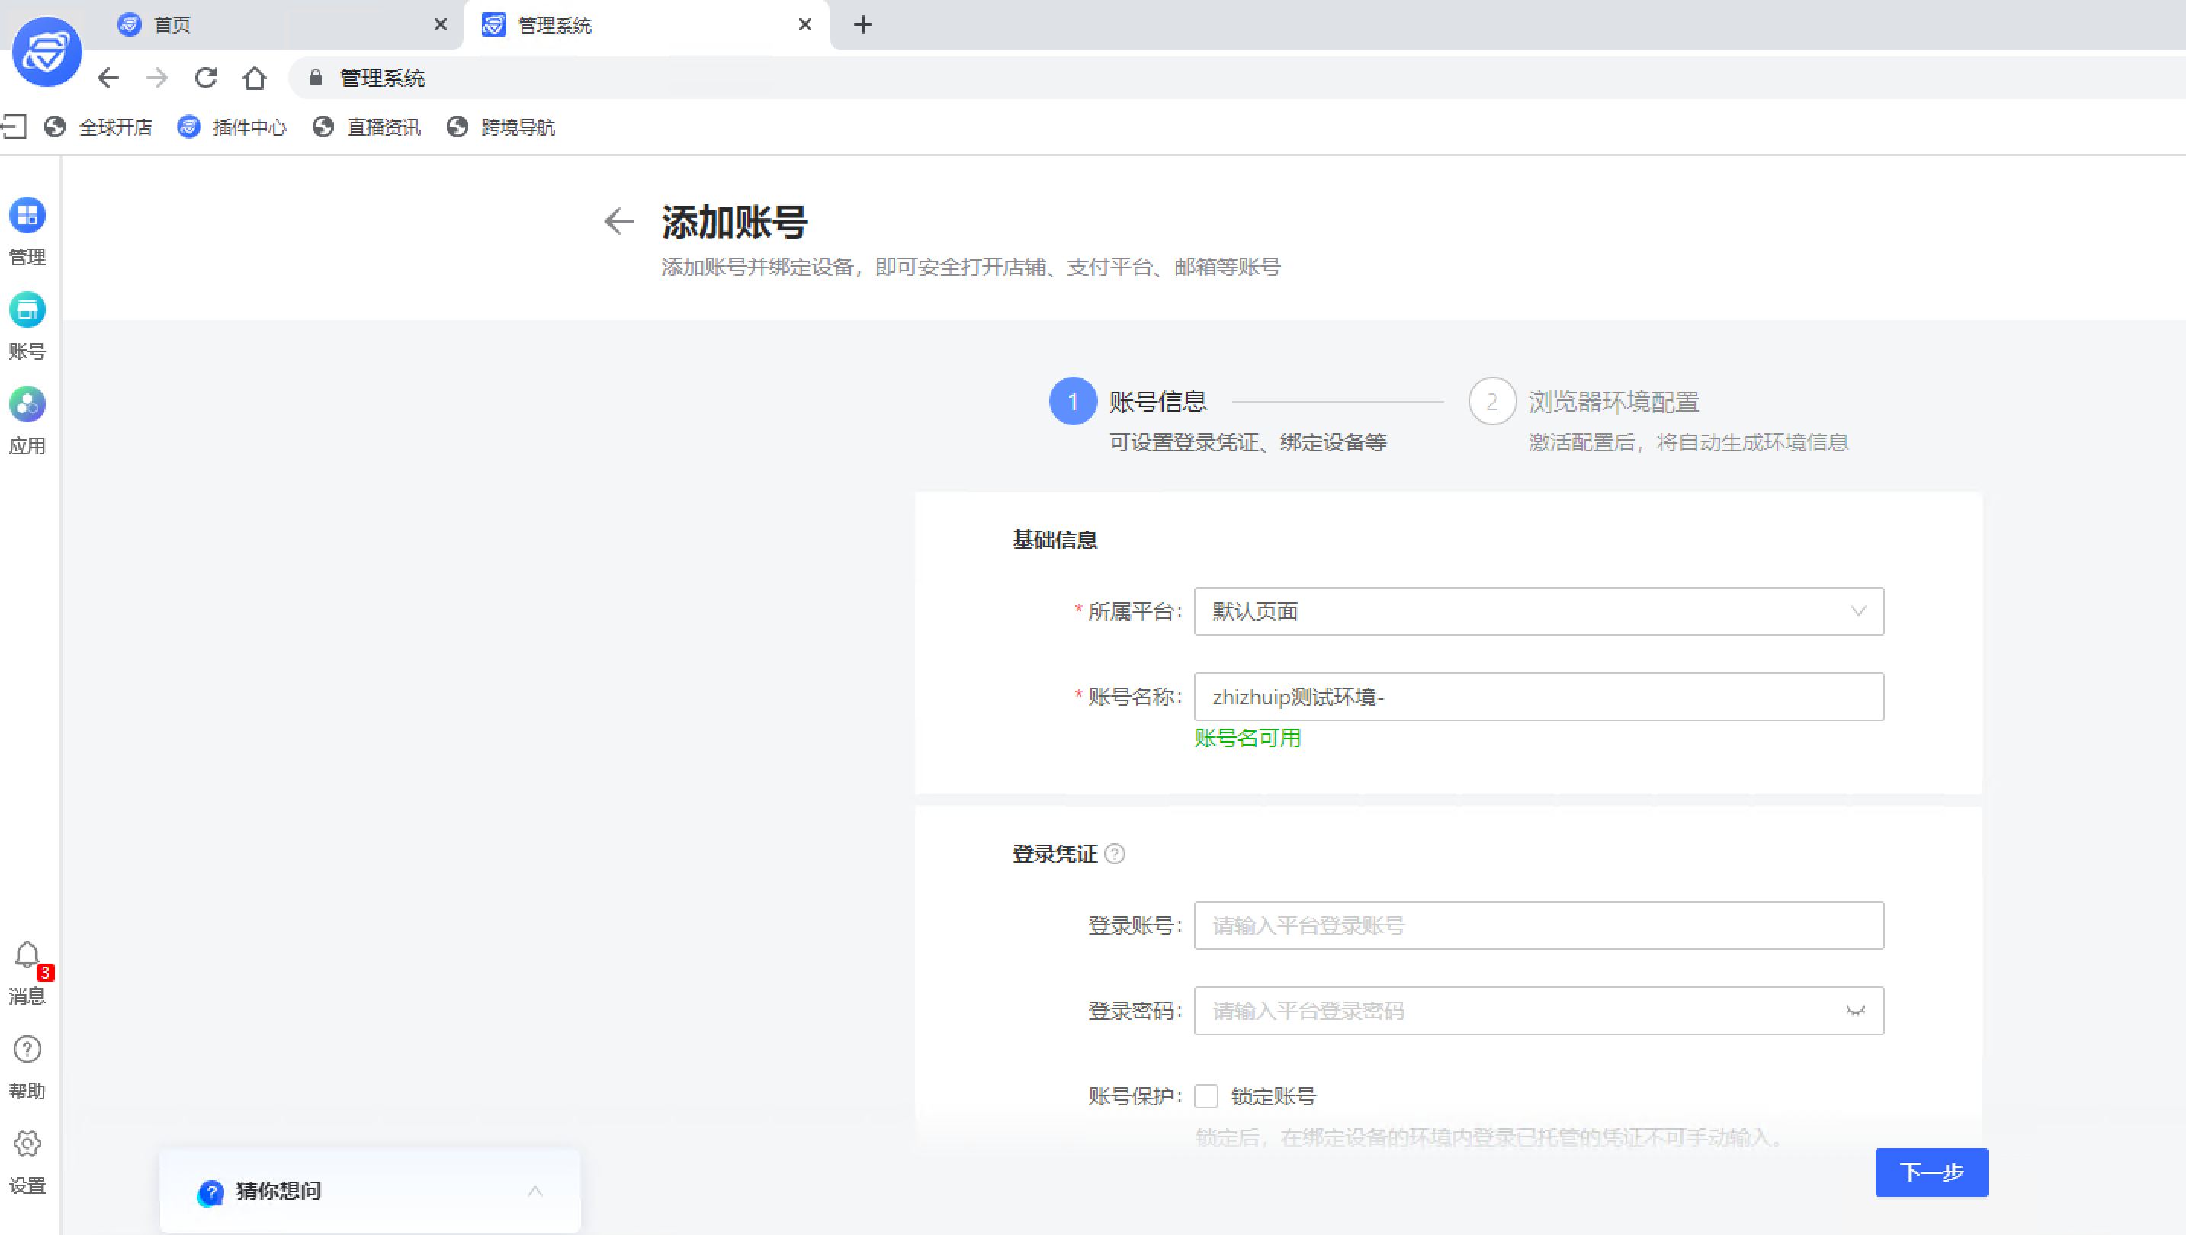The image size is (2186, 1235).
Task: Focus the 登录密码 input field
Action: coord(1539,1011)
